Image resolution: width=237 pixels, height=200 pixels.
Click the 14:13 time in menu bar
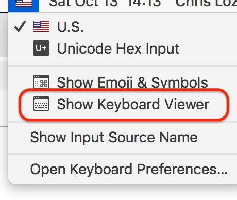pos(144,4)
